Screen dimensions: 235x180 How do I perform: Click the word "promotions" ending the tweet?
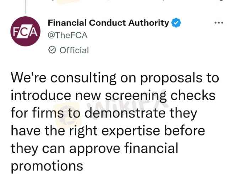[x=47, y=166]
